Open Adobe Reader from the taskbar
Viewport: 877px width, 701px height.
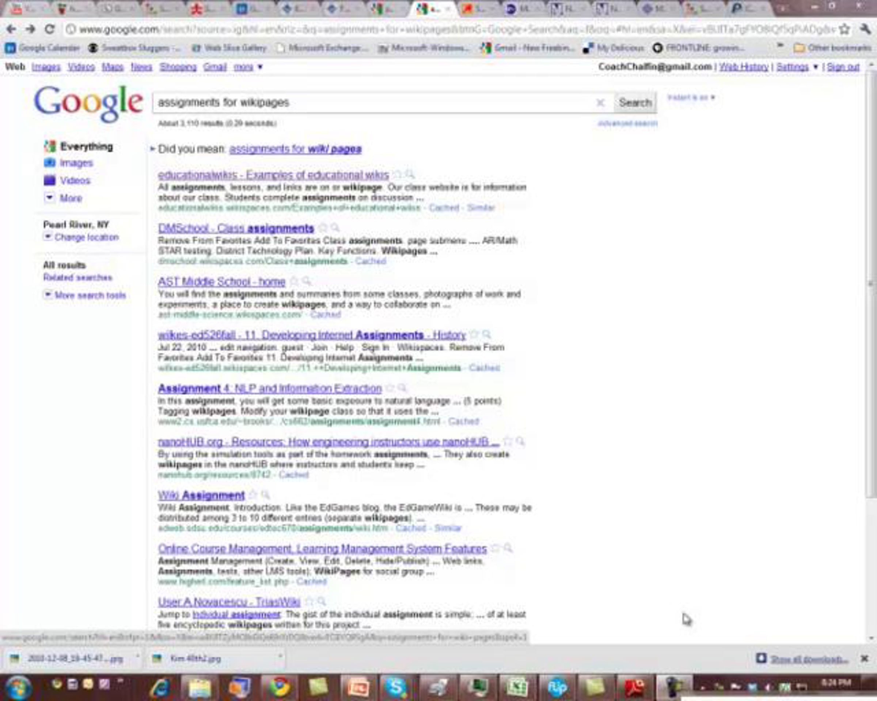(x=635, y=687)
